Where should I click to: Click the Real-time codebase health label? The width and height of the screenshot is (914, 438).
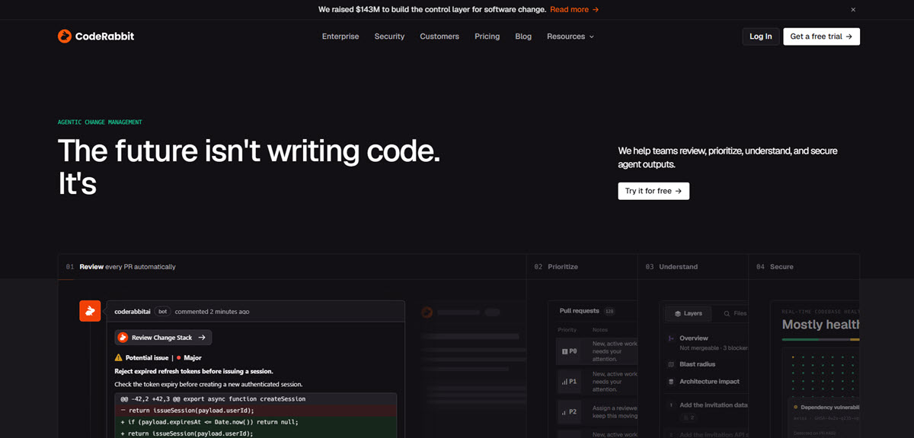820,311
